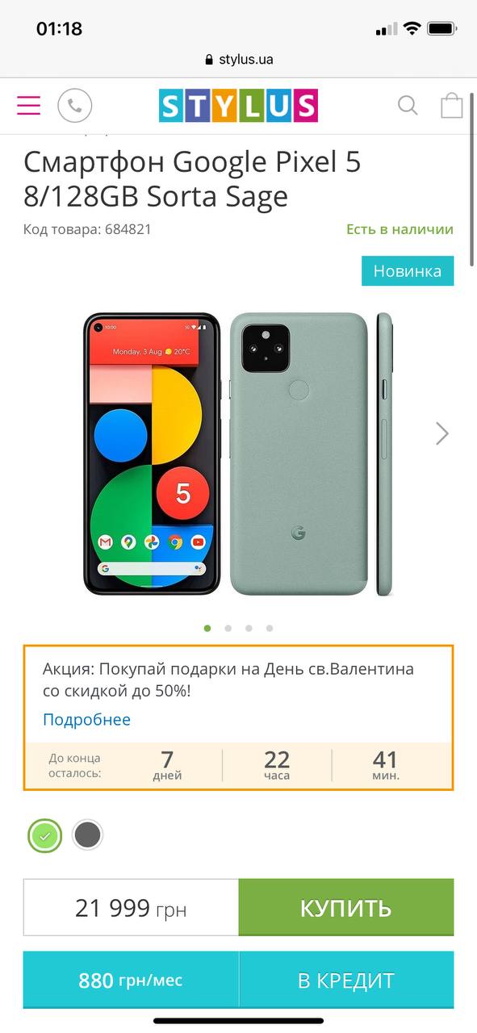The height and width of the screenshot is (1033, 477).
Task: Jump to the fourth gallery dot
Action: (270, 628)
